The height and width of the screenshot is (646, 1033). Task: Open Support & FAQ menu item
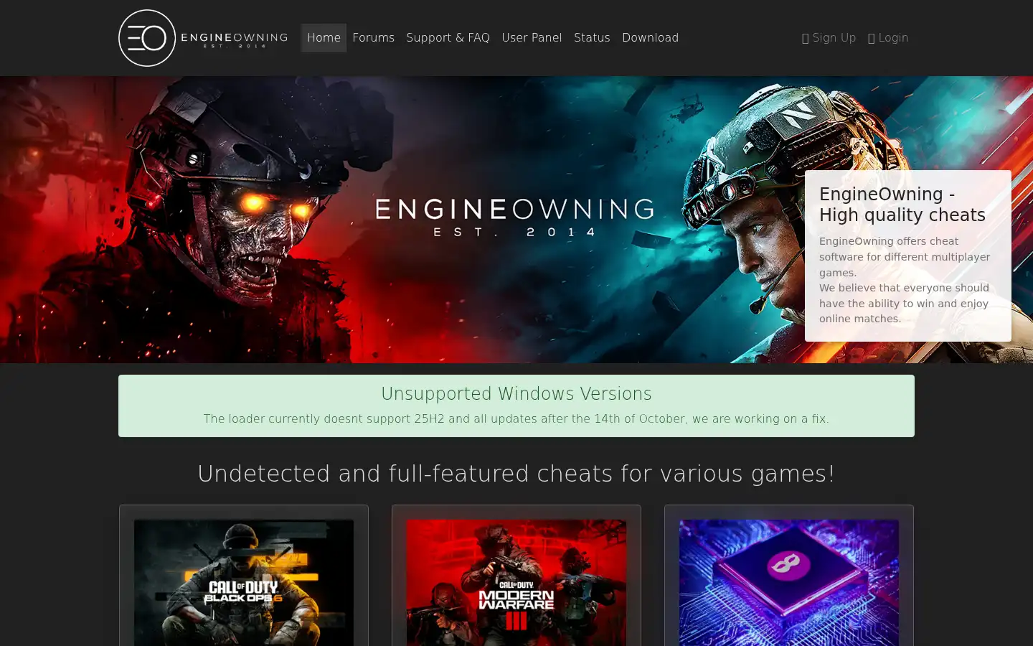coord(448,38)
